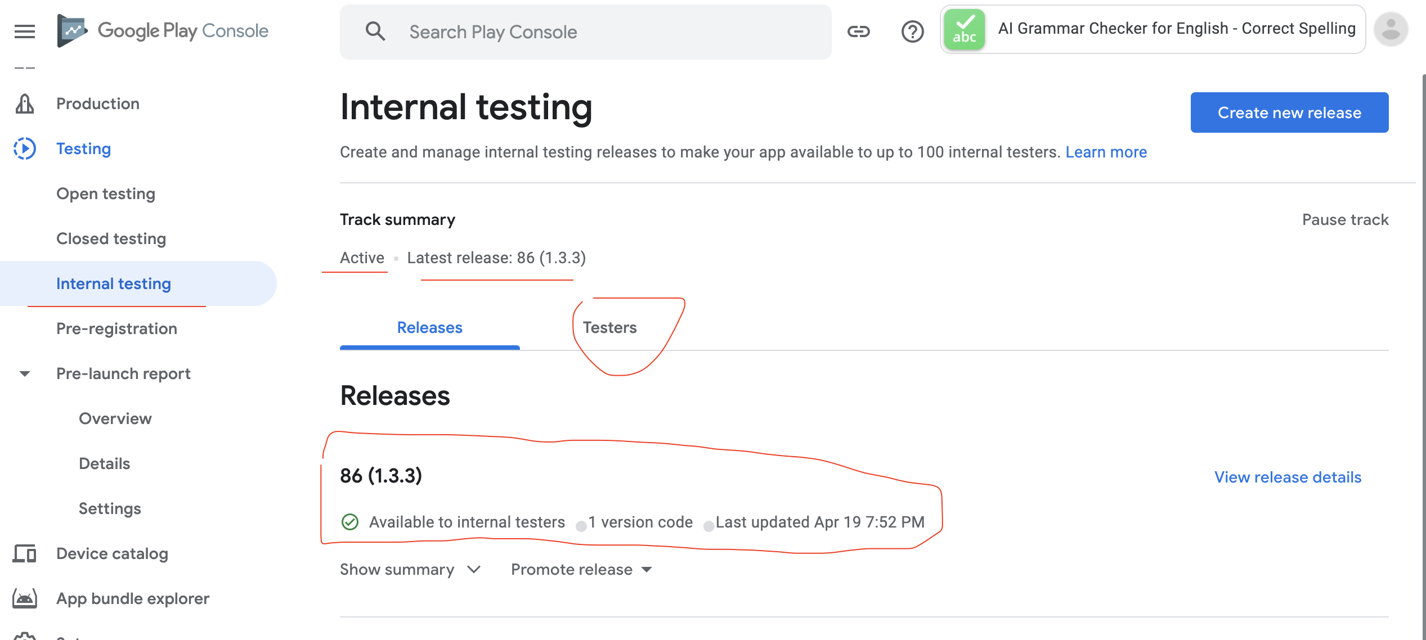Click the Google Play Console logo
1426x640 pixels.
point(163,30)
